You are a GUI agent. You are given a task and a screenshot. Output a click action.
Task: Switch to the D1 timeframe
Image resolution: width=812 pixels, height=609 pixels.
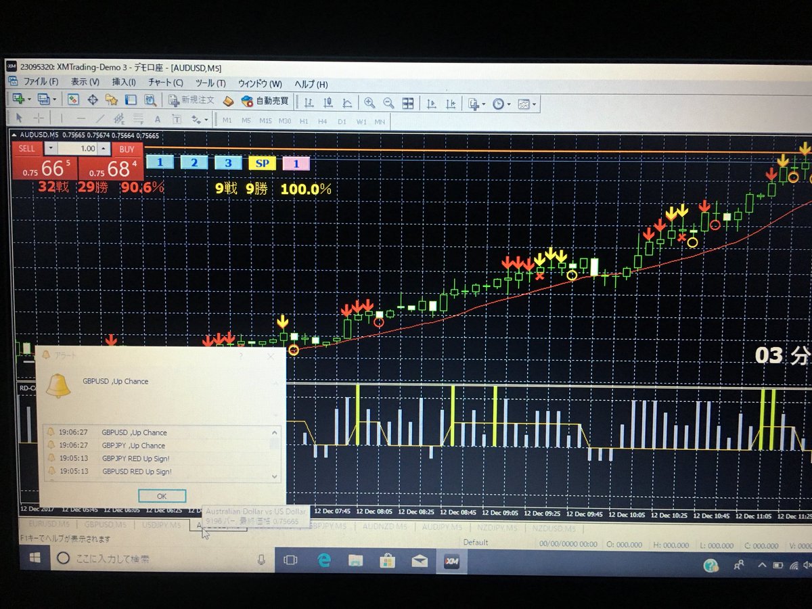coord(342,121)
